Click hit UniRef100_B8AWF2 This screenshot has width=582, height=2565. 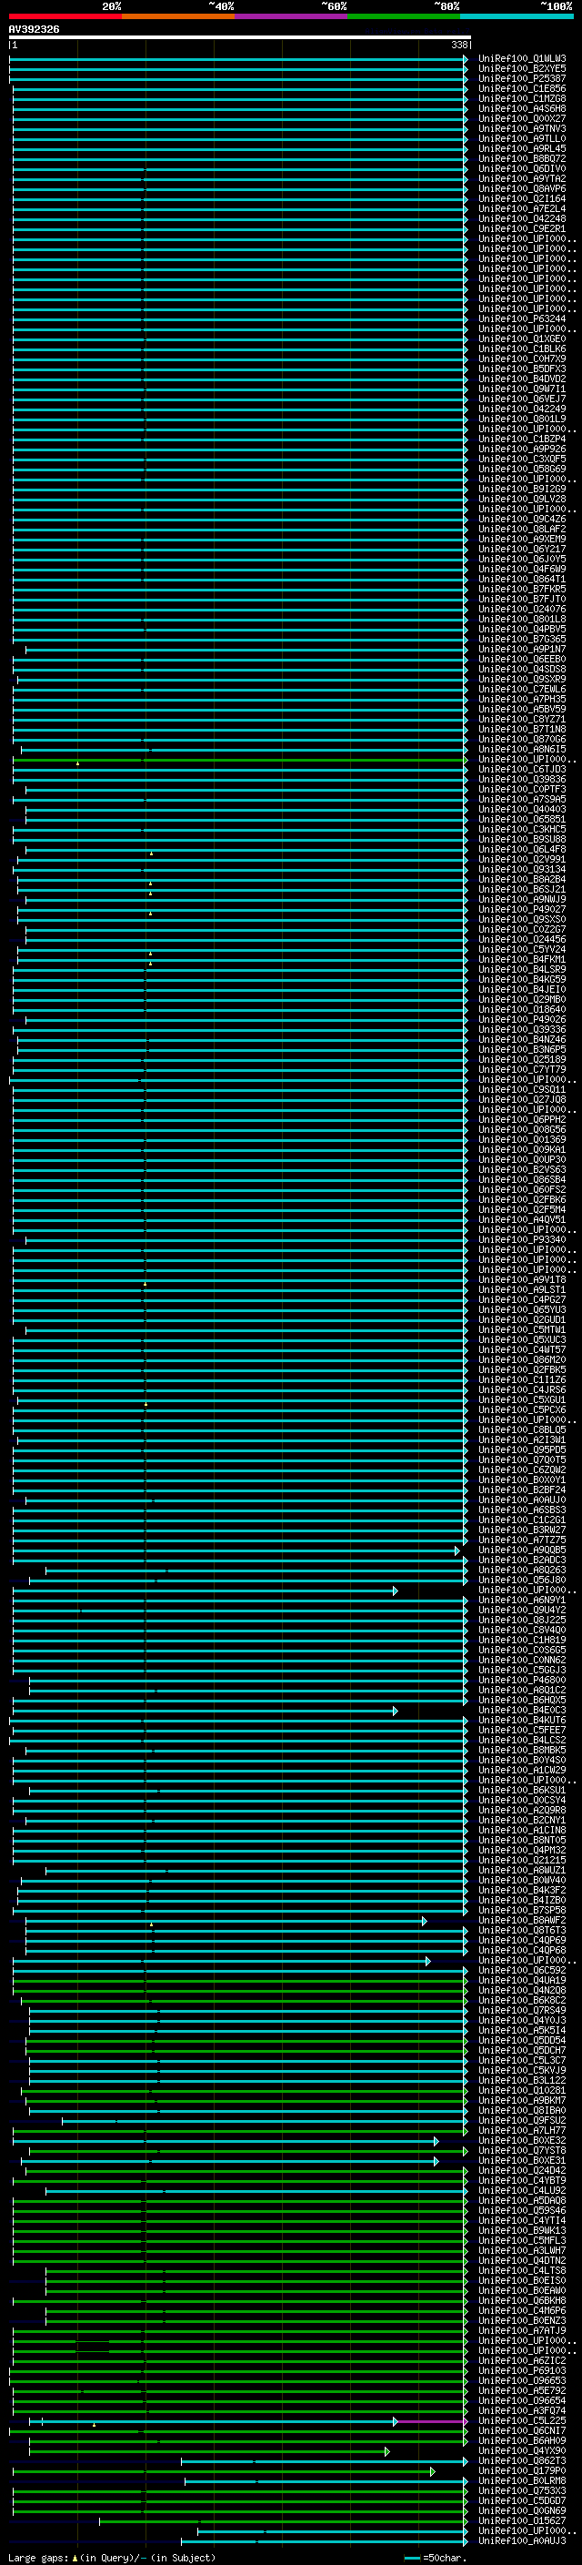point(522,1920)
